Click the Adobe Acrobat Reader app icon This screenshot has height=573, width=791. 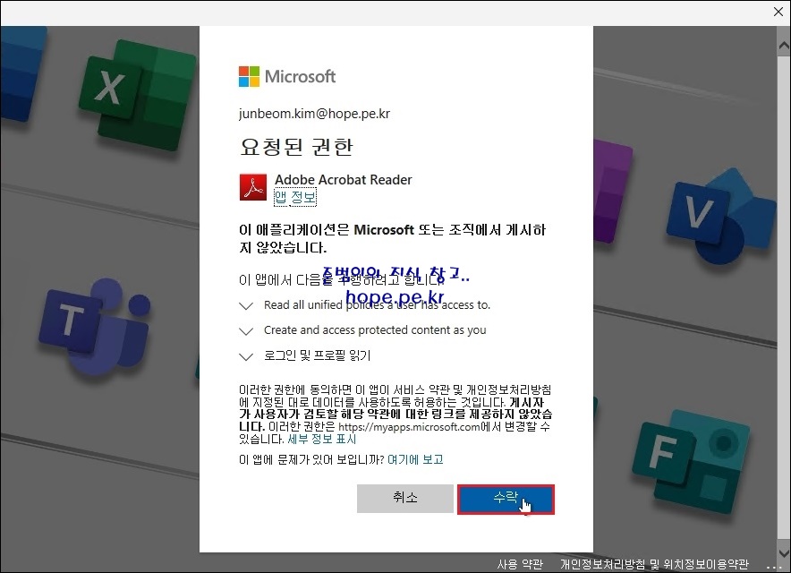(252, 187)
